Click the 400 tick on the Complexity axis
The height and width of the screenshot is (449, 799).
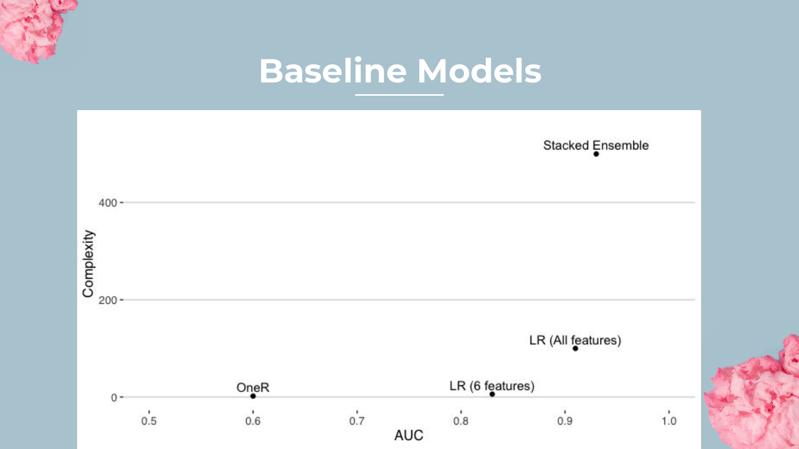tap(108, 203)
